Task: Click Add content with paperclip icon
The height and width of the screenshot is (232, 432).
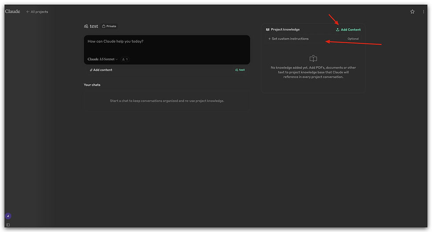Action: (x=101, y=70)
